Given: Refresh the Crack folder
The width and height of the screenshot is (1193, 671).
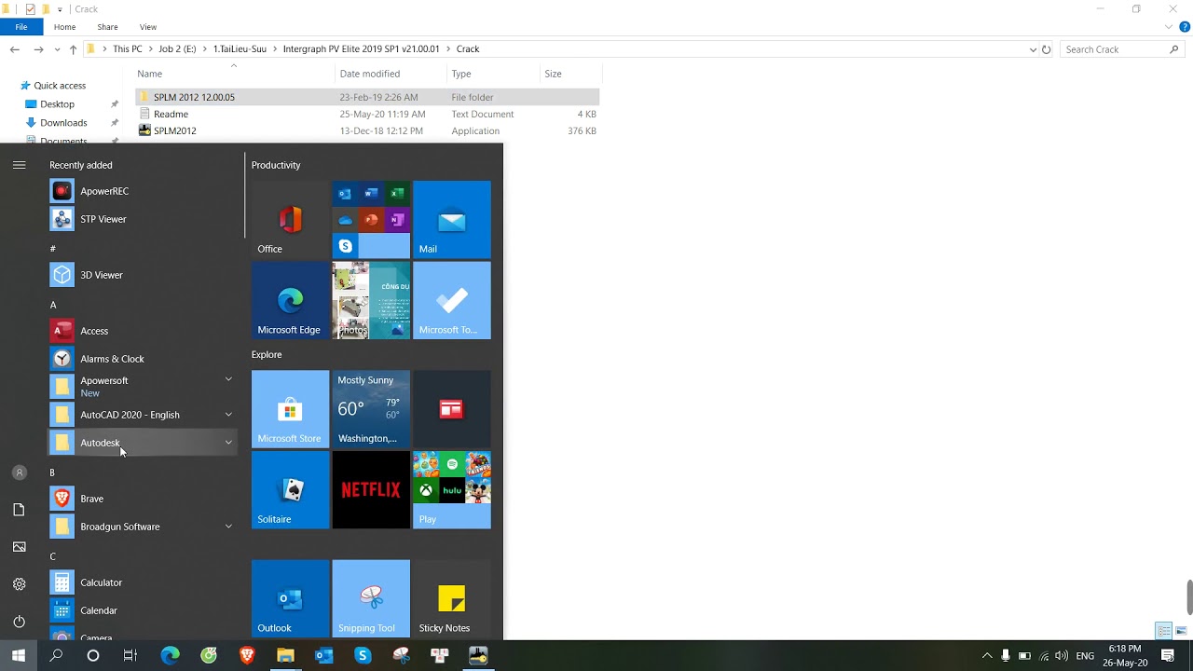Looking at the screenshot, I should pyautogui.click(x=1047, y=49).
